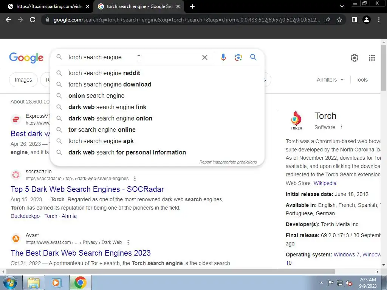Close the torch search engine tab
The width and height of the screenshot is (387, 290).
(x=178, y=6)
